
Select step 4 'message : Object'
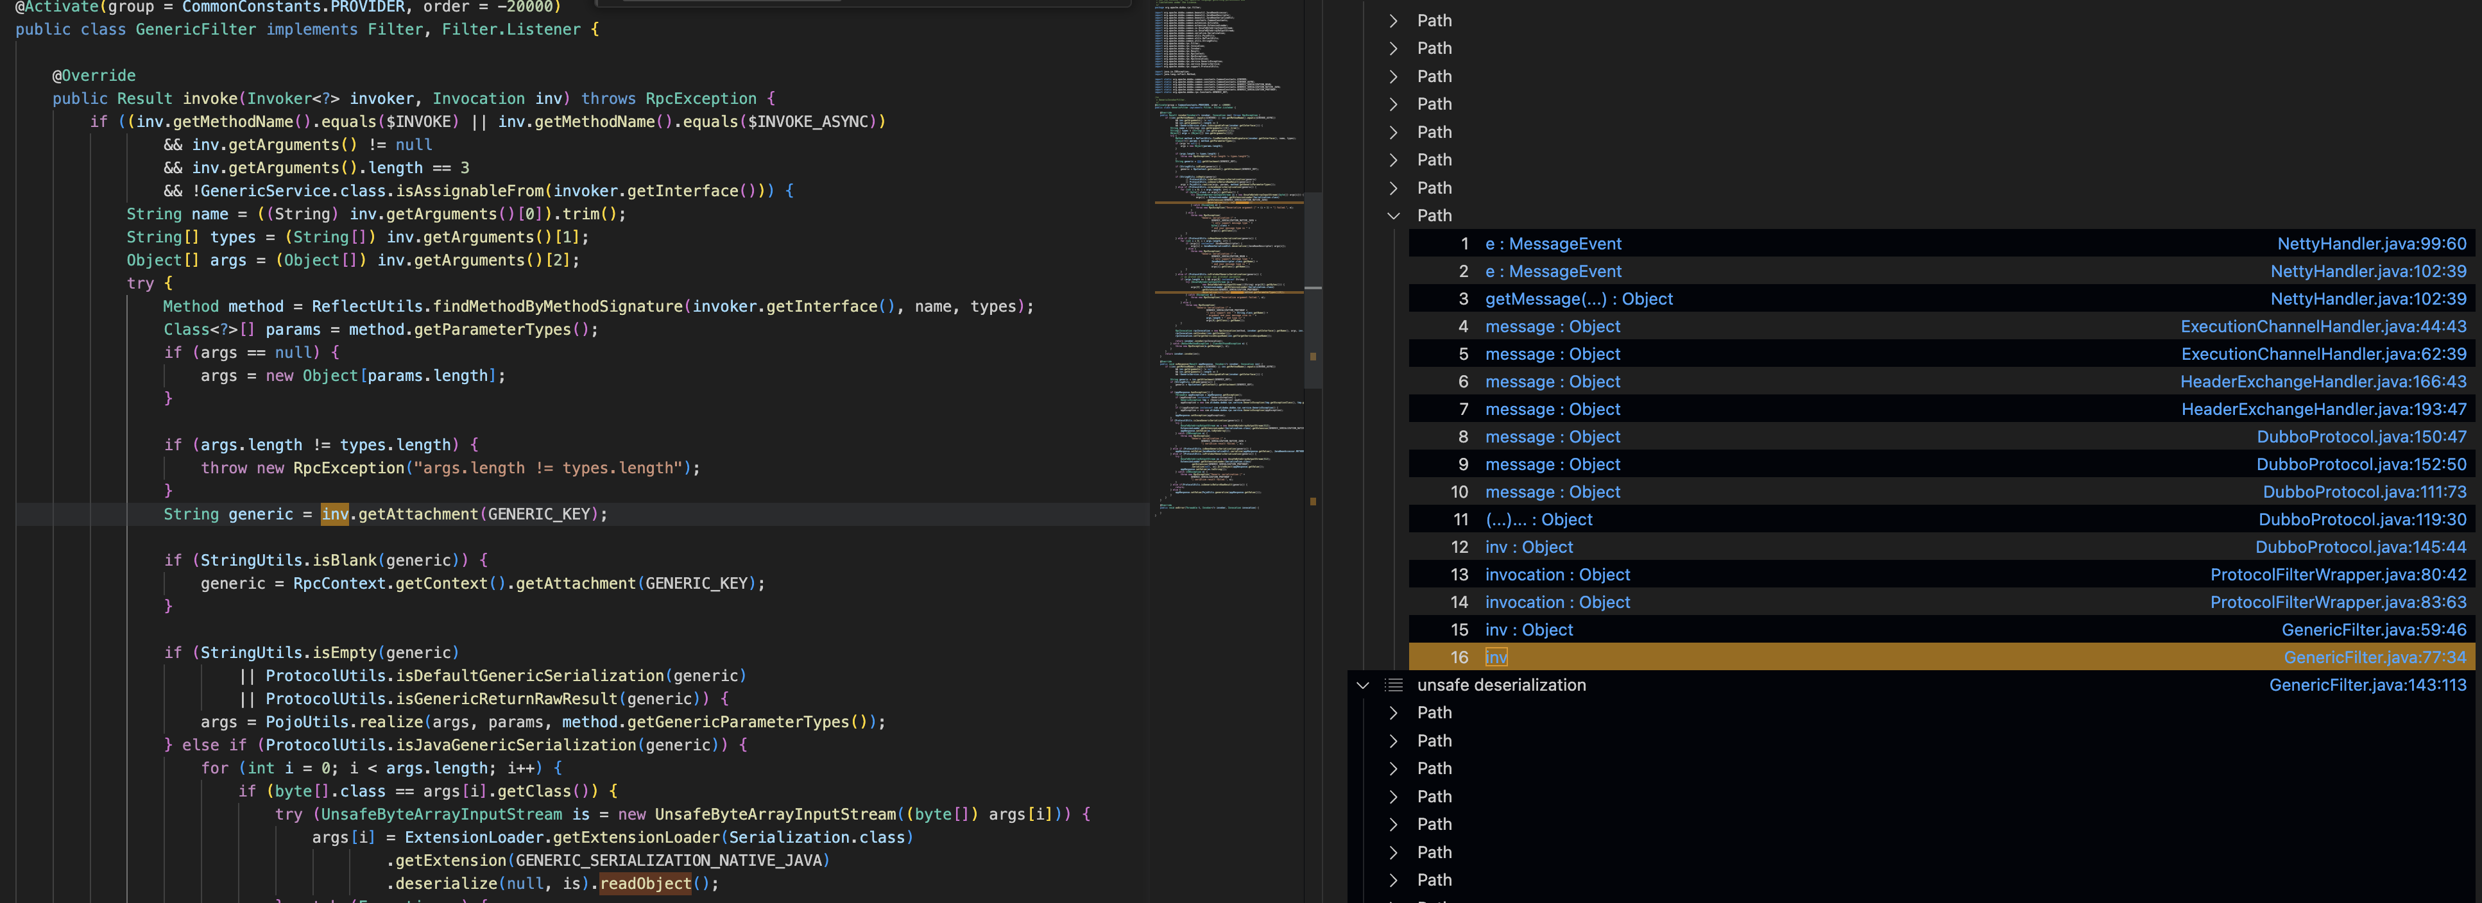pos(1552,327)
